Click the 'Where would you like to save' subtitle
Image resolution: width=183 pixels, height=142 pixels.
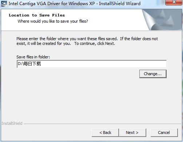(53, 21)
